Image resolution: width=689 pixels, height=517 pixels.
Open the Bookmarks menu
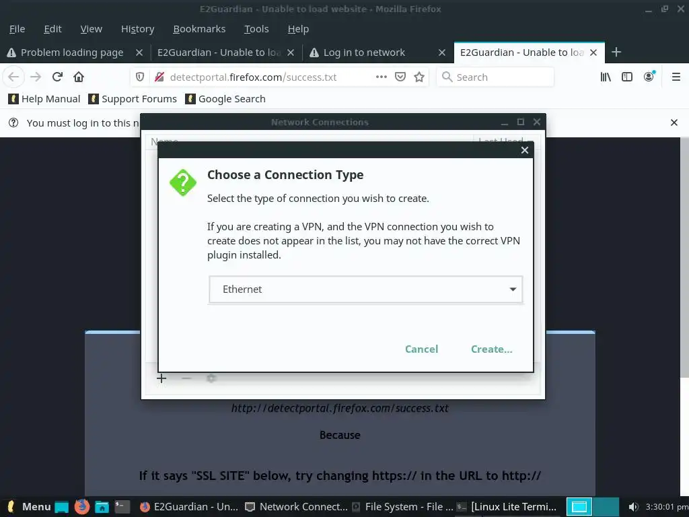pos(199,29)
